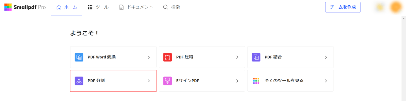
Task: Click the red PDF 圧縮 compress icon
Action: tap(168, 57)
